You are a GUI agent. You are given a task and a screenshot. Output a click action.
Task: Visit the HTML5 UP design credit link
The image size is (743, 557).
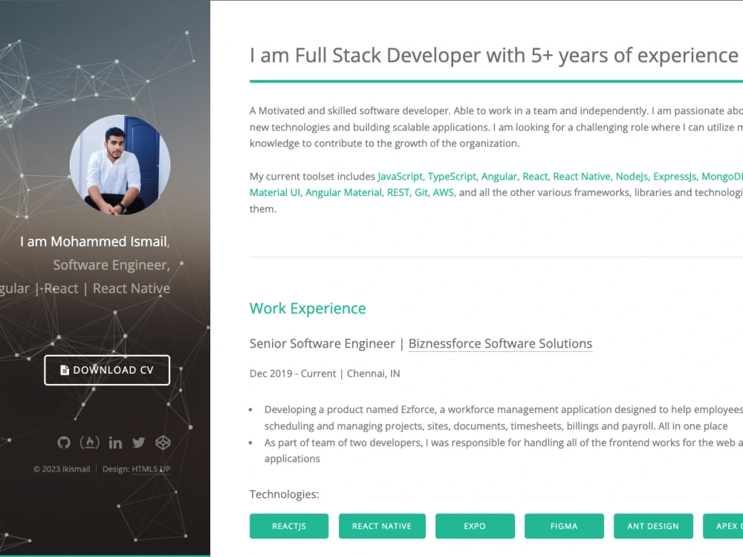[150, 469]
